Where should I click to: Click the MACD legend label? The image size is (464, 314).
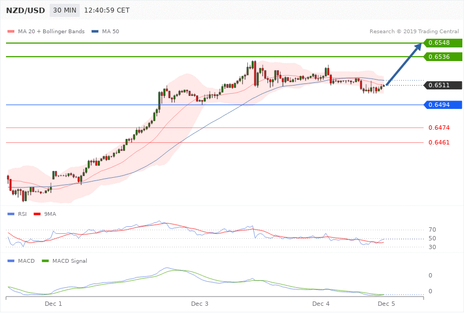(26, 261)
